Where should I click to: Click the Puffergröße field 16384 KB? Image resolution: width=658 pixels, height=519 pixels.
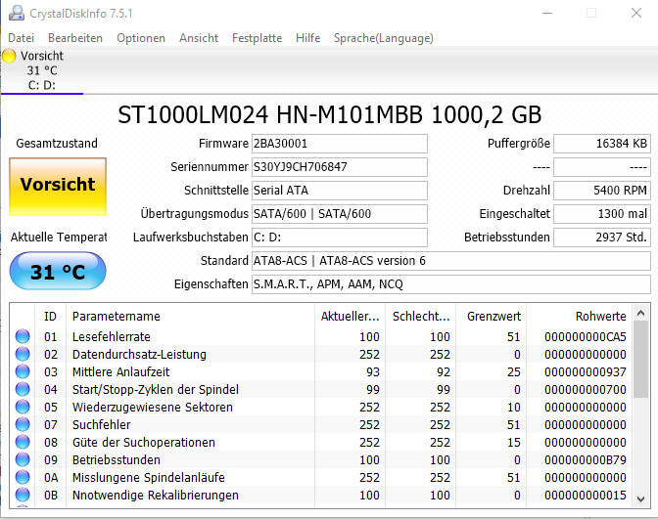tap(602, 144)
